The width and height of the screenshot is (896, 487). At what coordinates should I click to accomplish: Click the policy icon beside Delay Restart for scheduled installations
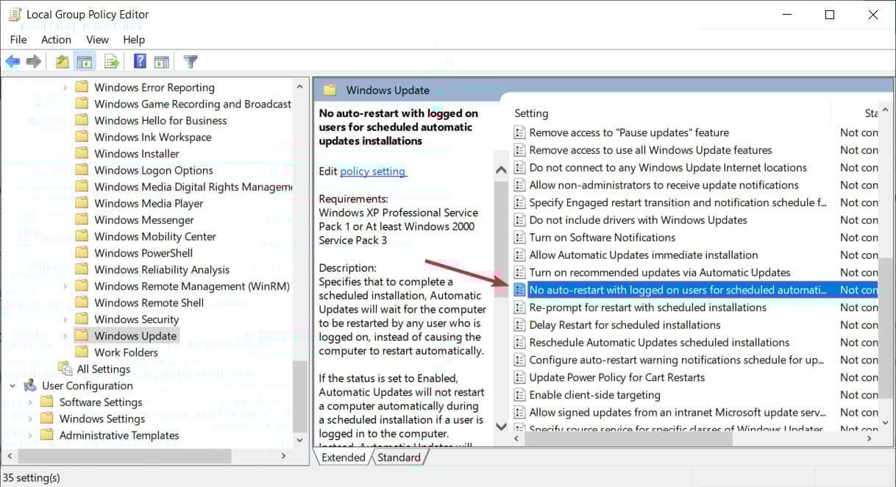coord(519,325)
